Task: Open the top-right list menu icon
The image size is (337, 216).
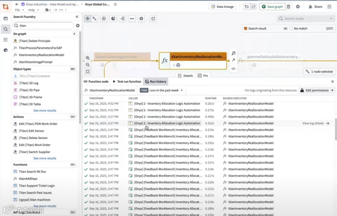Action: click(329, 7)
